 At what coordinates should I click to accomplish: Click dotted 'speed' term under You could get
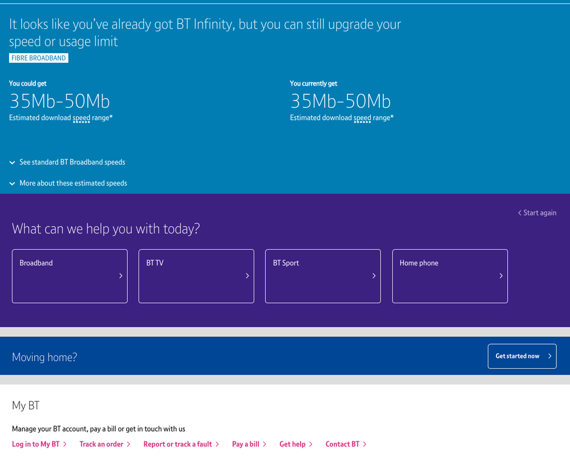click(x=82, y=118)
